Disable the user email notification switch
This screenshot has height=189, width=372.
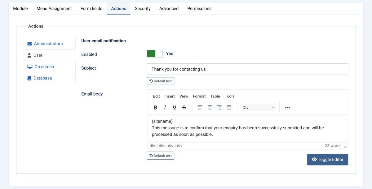tap(155, 54)
